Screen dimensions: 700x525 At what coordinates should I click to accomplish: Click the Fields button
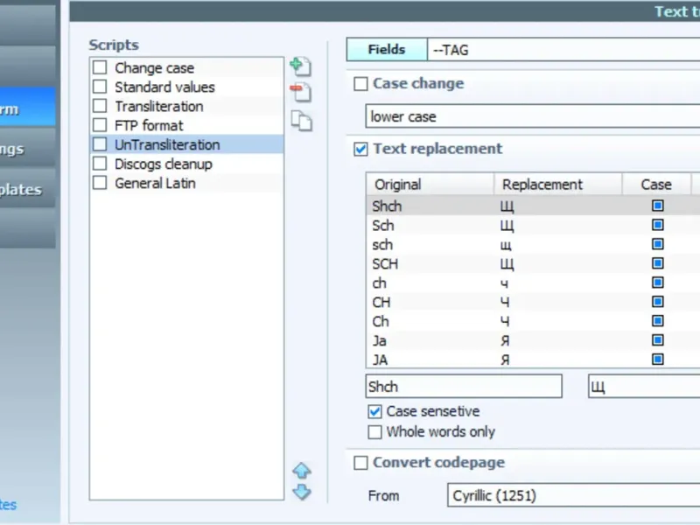(x=386, y=50)
